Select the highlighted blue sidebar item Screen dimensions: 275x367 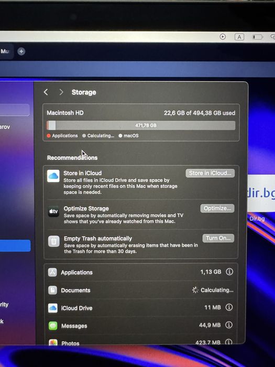15,245
